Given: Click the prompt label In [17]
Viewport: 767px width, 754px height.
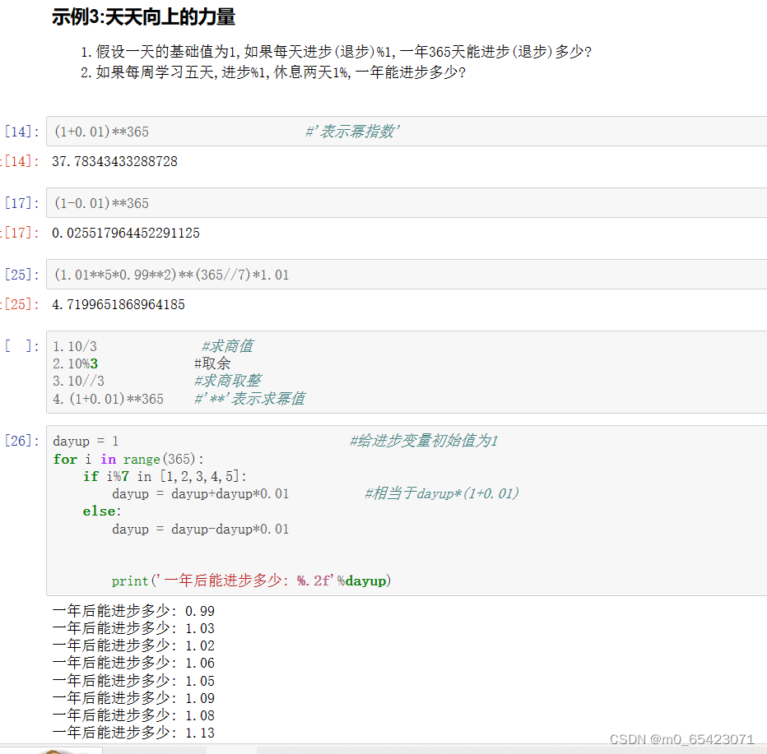Looking at the screenshot, I should pos(22,203).
